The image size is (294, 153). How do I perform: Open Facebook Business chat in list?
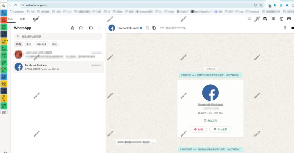pos(58,67)
